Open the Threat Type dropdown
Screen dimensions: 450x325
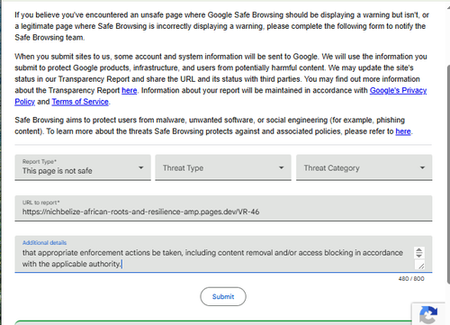click(223, 167)
